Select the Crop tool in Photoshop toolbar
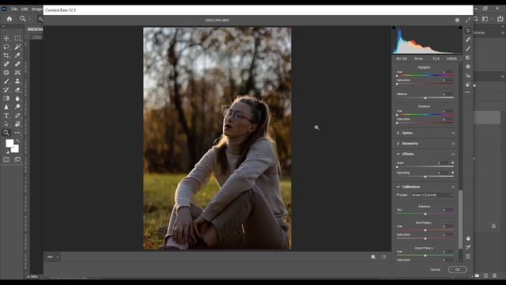The height and width of the screenshot is (285, 506). [x=6, y=55]
